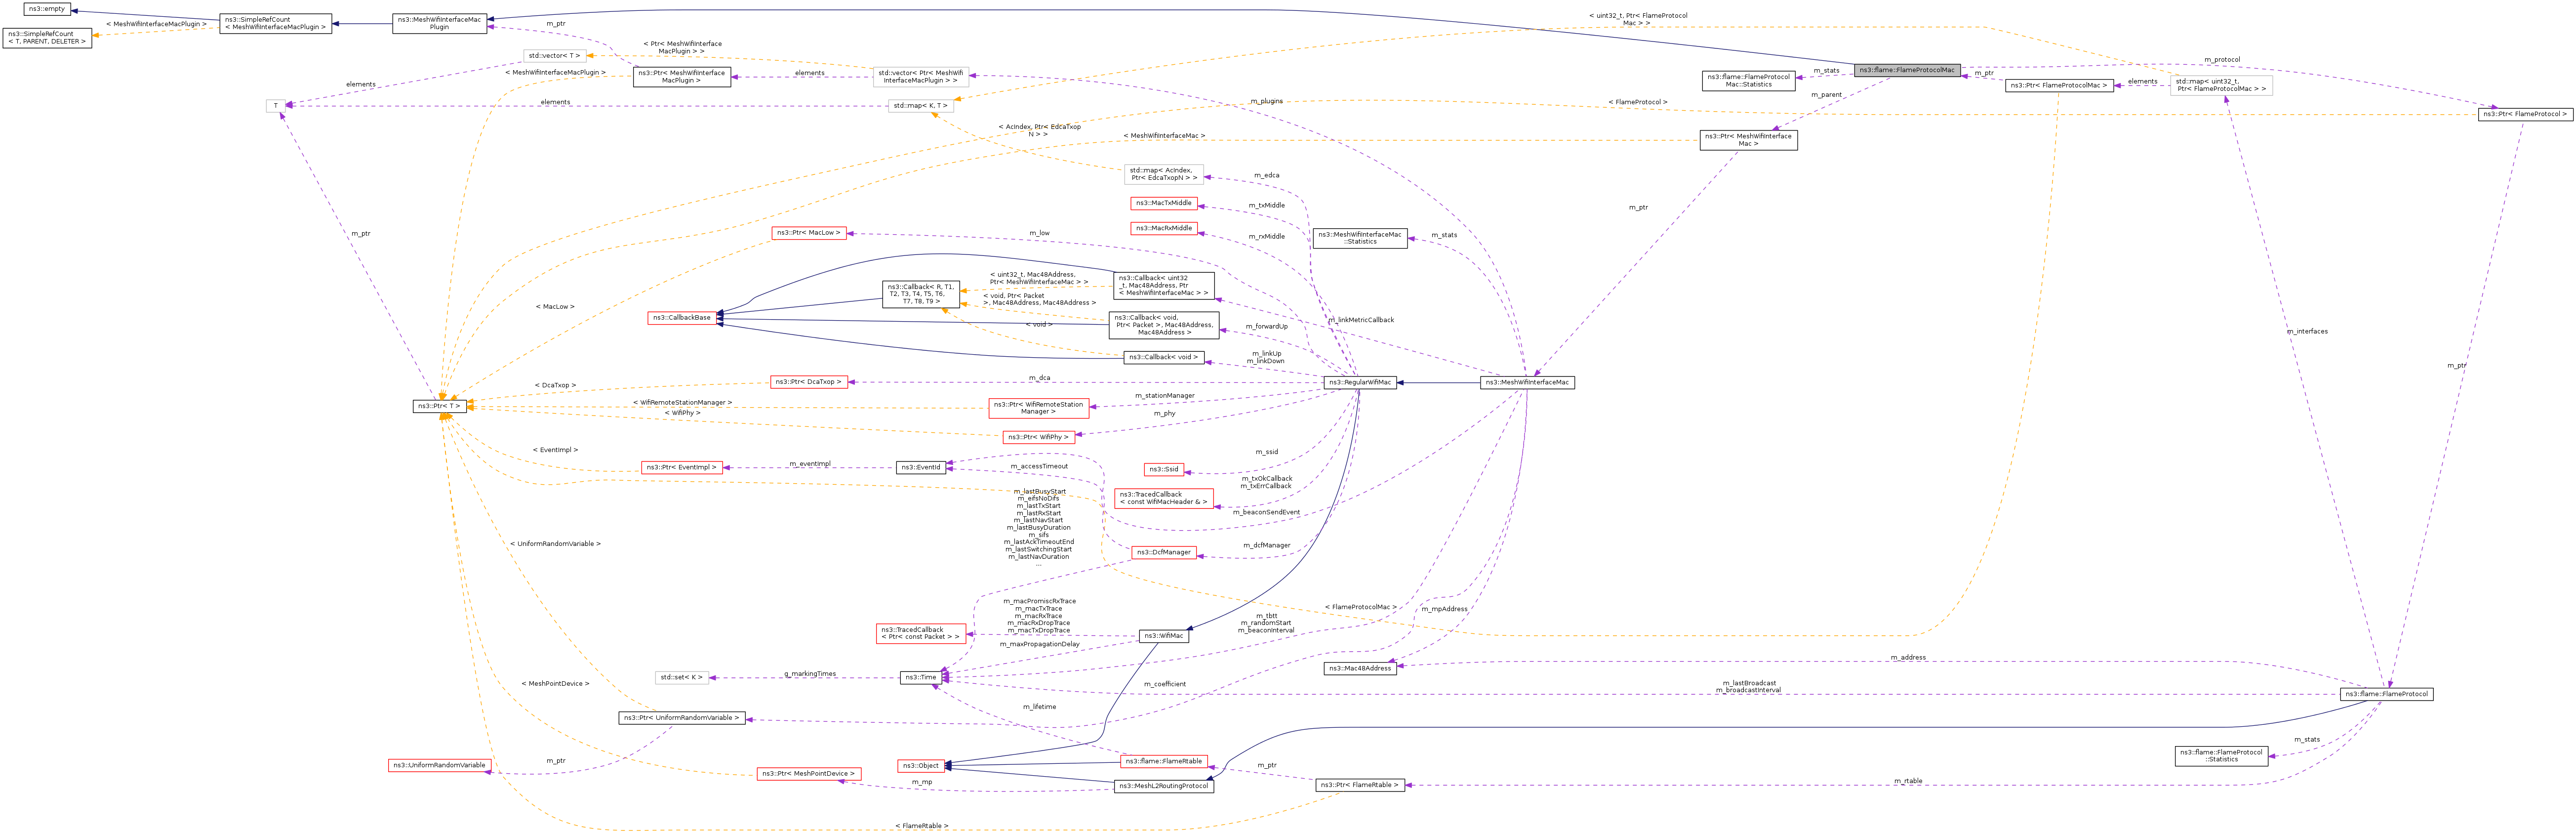
Task: Open the ns3::MacTxMiddle node
Action: point(1163,203)
